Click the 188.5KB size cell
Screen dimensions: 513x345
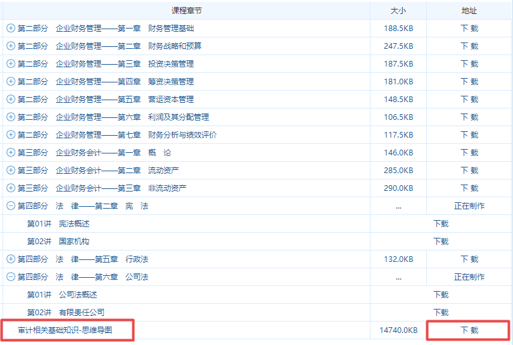tap(398, 29)
